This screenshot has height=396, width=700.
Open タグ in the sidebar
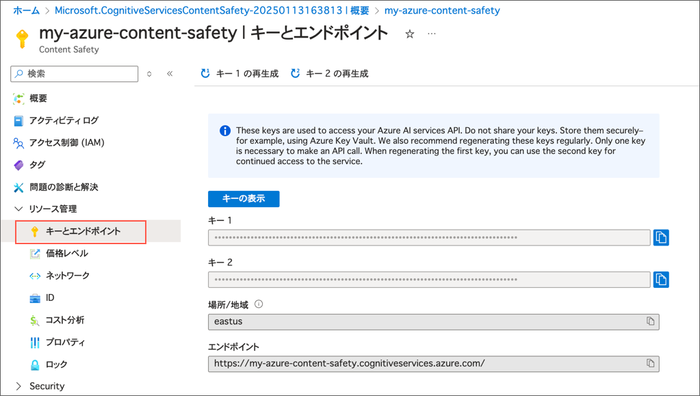coord(37,165)
